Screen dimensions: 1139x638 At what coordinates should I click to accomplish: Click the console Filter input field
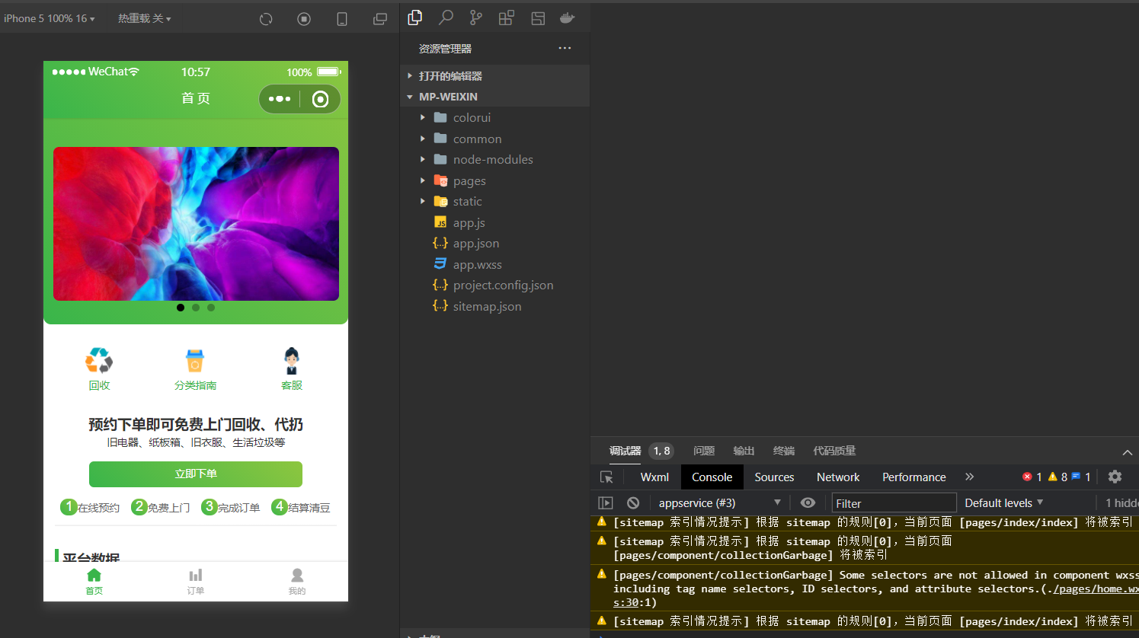(x=894, y=502)
